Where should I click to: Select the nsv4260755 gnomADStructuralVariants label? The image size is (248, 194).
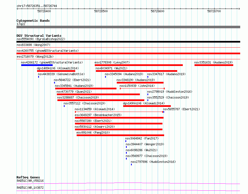48,51
